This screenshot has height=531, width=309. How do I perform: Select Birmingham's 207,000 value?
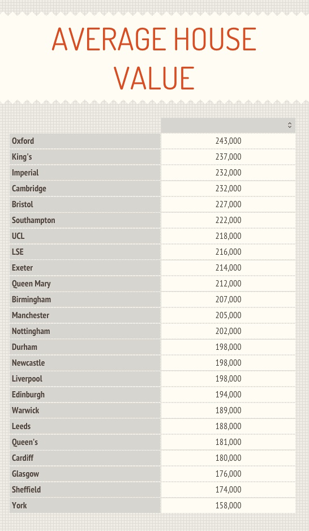click(228, 299)
